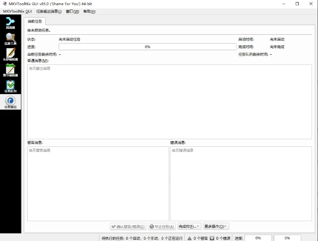This screenshot has height=241, width=318.
Task: Click the warning triangle icon in status bar
Action: [189, 238]
